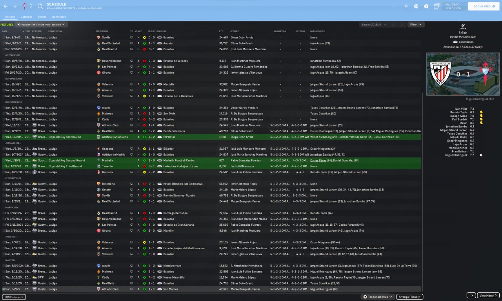Open the world globe icon

pos(416,6)
